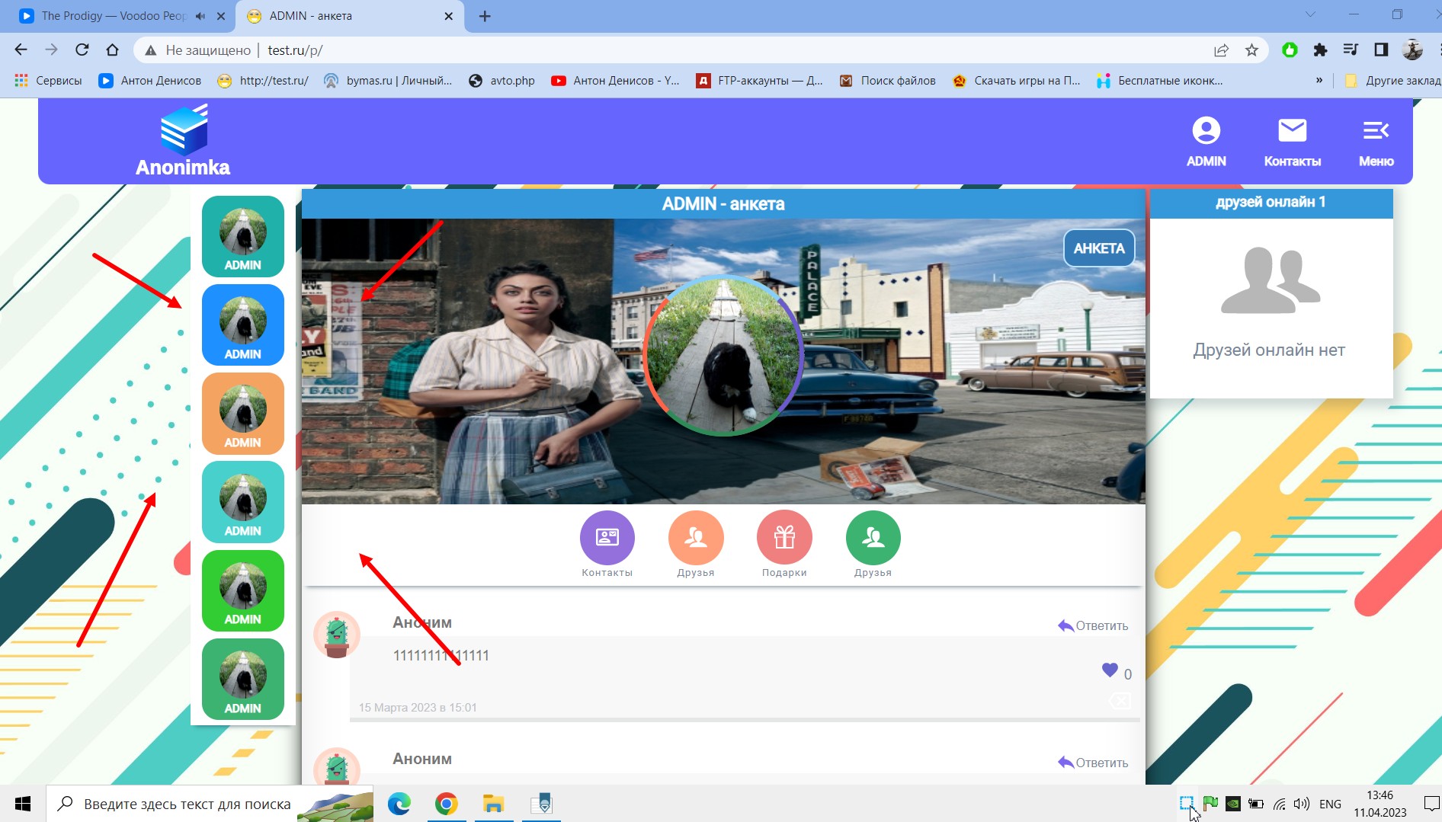Image resolution: width=1442 pixels, height=822 pixels.
Task: Like the first comment with heart icon
Action: point(1110,670)
